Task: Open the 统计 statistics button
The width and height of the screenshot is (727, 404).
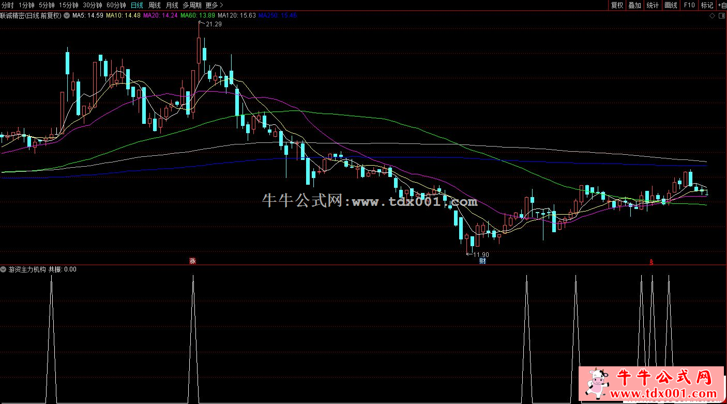Action: click(653, 5)
